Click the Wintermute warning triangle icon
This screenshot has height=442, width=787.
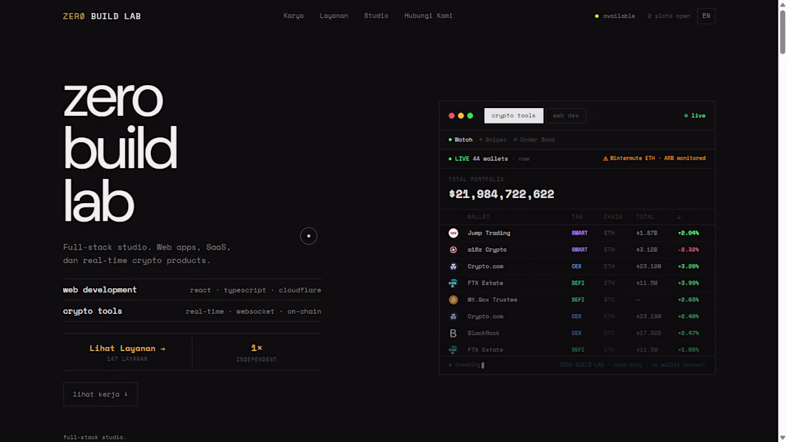pyautogui.click(x=605, y=159)
